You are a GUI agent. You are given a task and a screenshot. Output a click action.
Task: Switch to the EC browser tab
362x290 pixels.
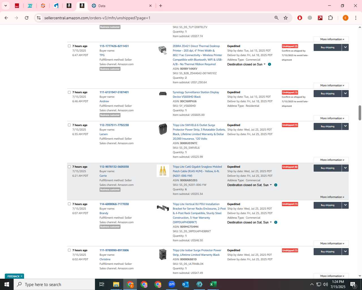[30, 6]
